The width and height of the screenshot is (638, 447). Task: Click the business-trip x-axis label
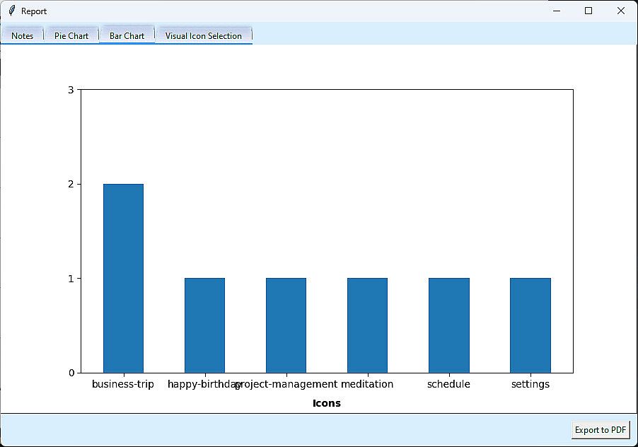click(x=123, y=384)
